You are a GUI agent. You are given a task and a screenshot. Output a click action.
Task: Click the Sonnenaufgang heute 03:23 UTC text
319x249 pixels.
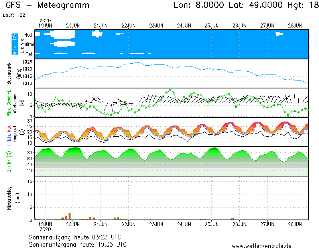click(78, 237)
